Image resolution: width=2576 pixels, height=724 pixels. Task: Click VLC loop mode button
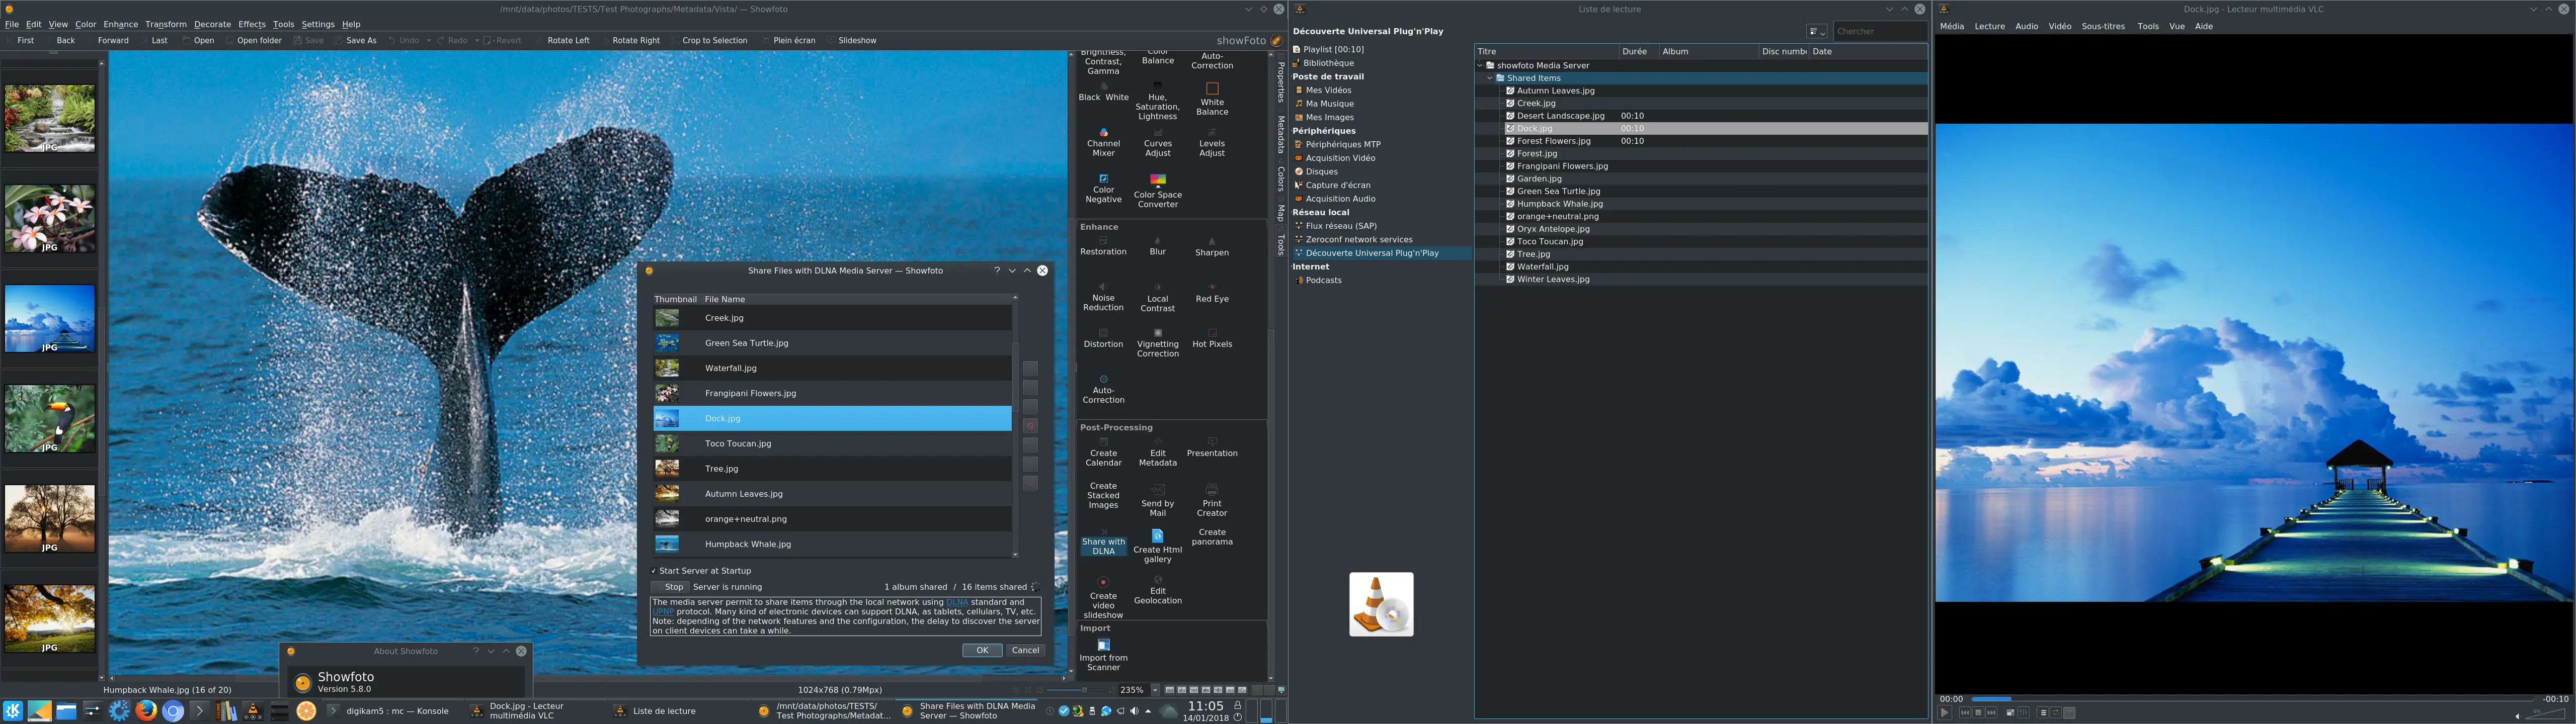point(2056,713)
